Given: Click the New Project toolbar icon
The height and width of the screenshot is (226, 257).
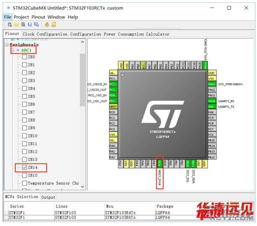Looking at the screenshot, I should pos(10,25).
